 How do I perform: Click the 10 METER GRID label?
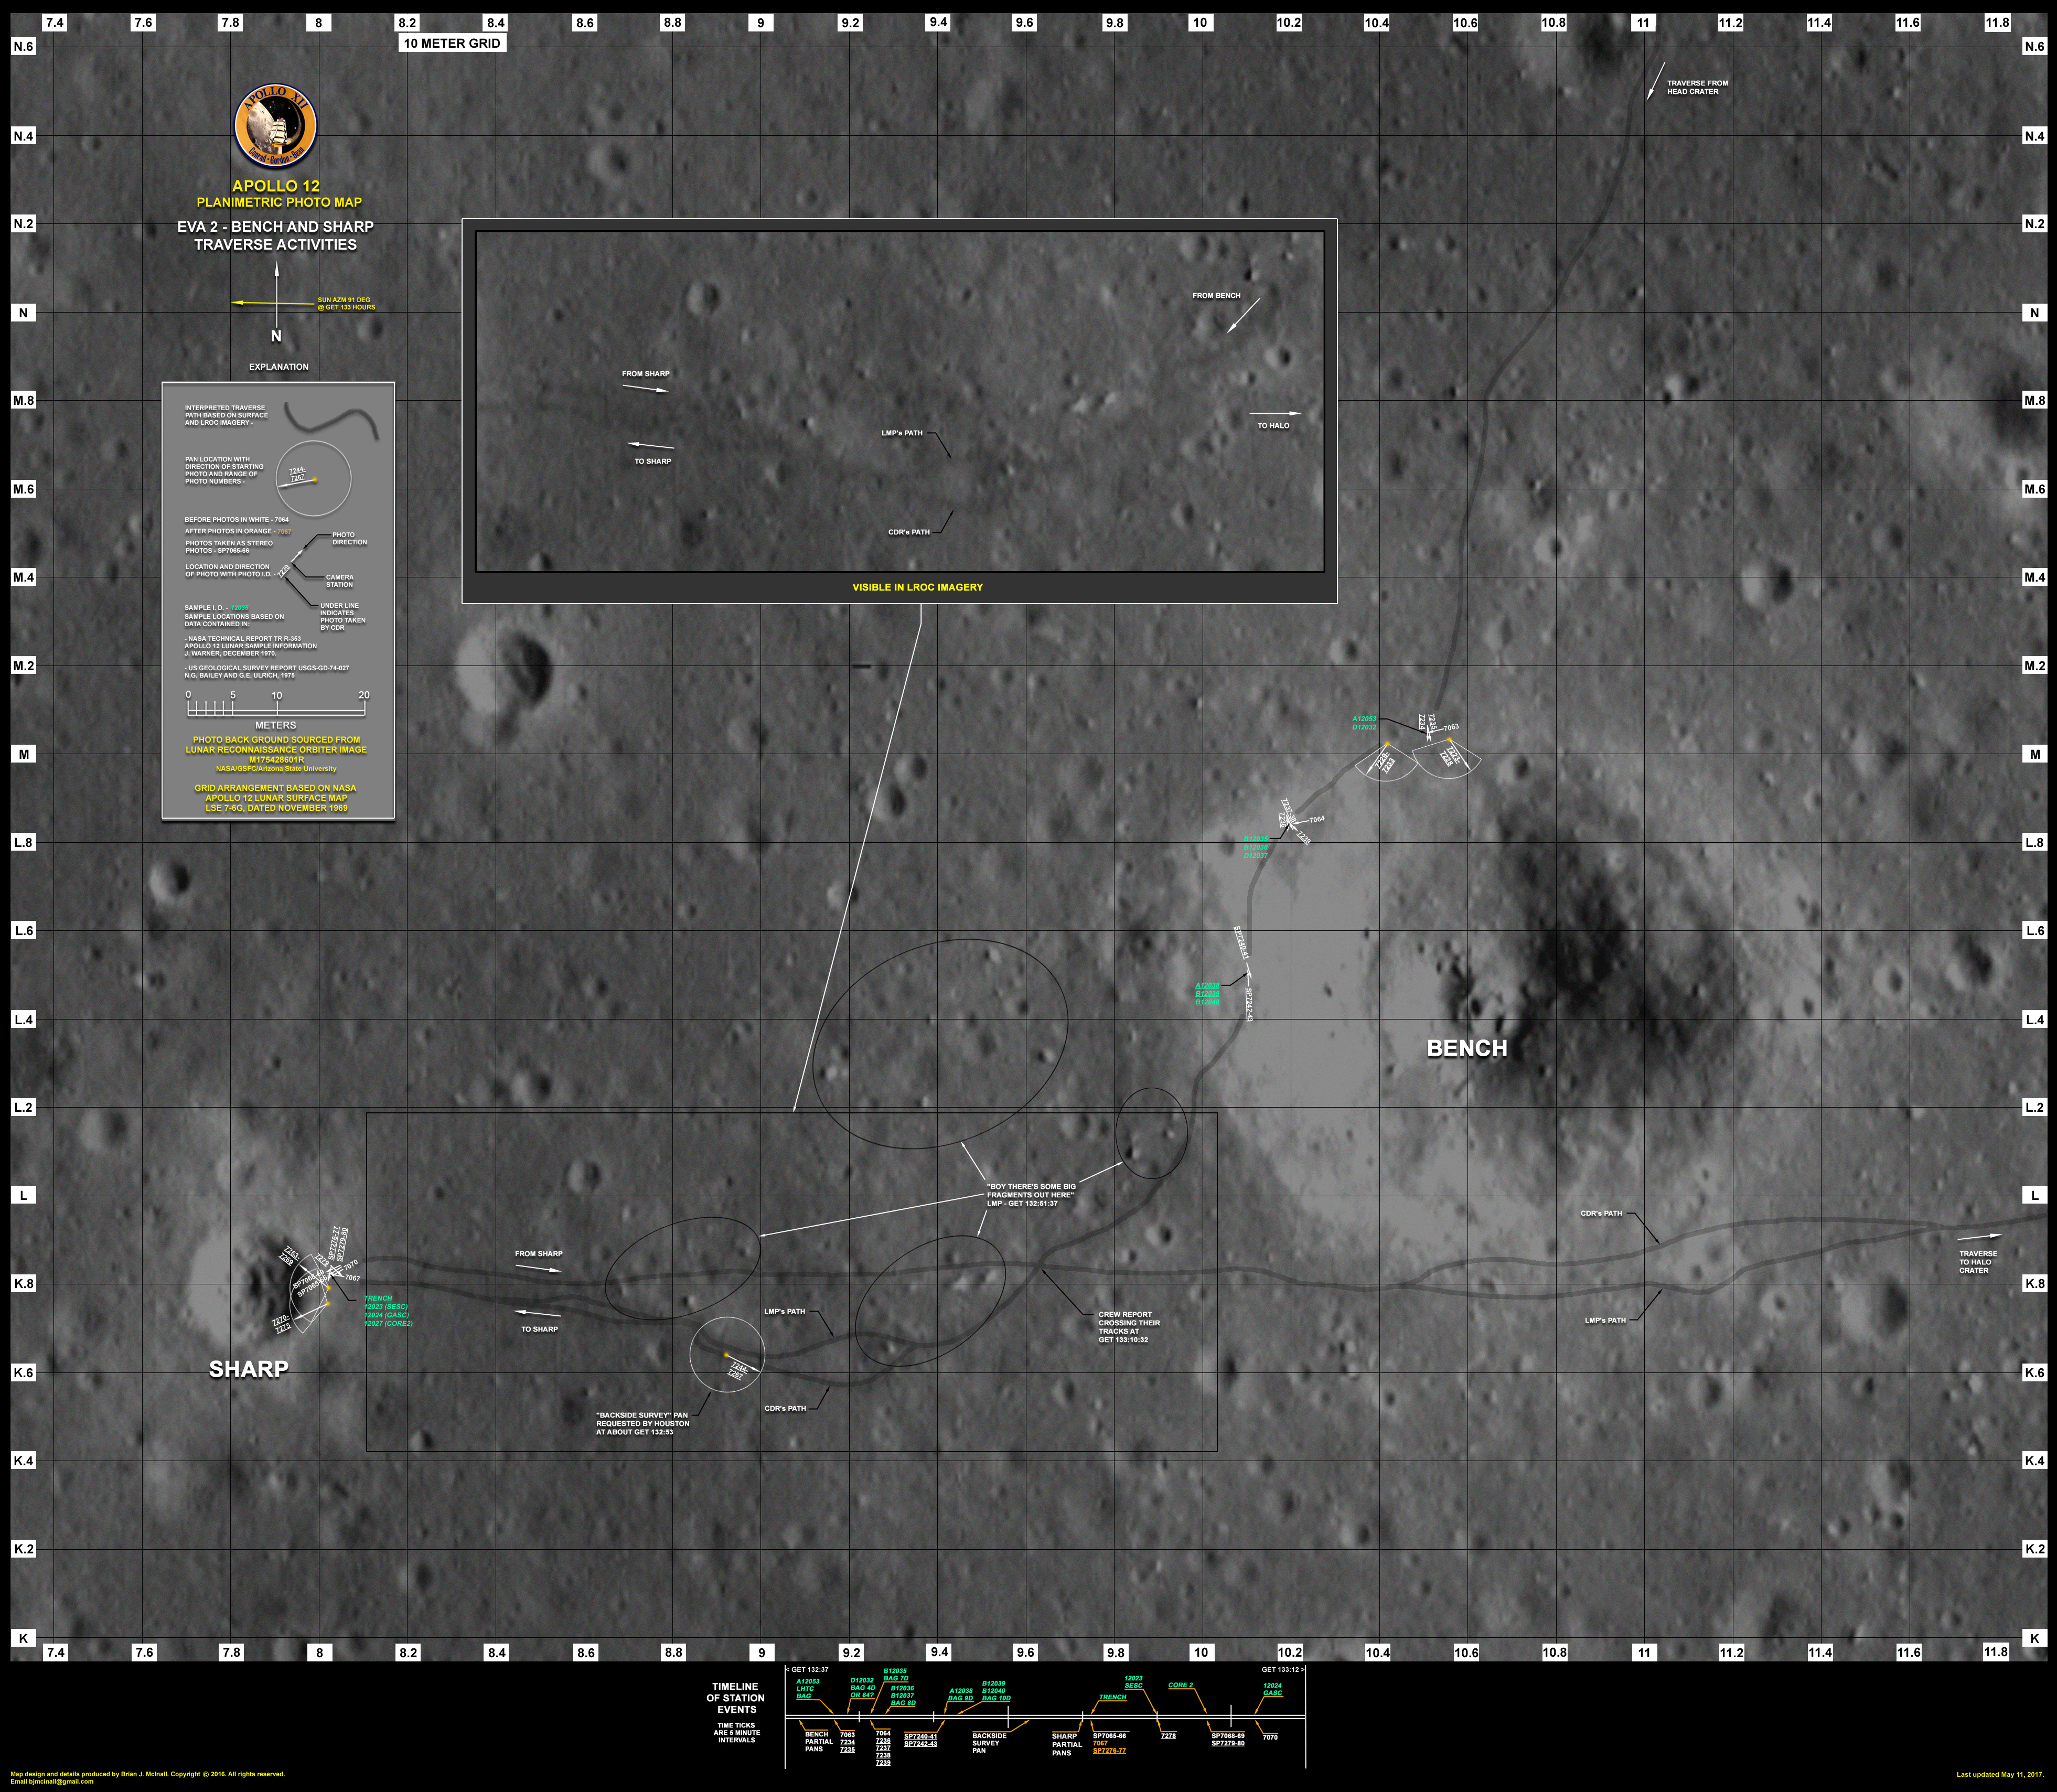point(451,44)
